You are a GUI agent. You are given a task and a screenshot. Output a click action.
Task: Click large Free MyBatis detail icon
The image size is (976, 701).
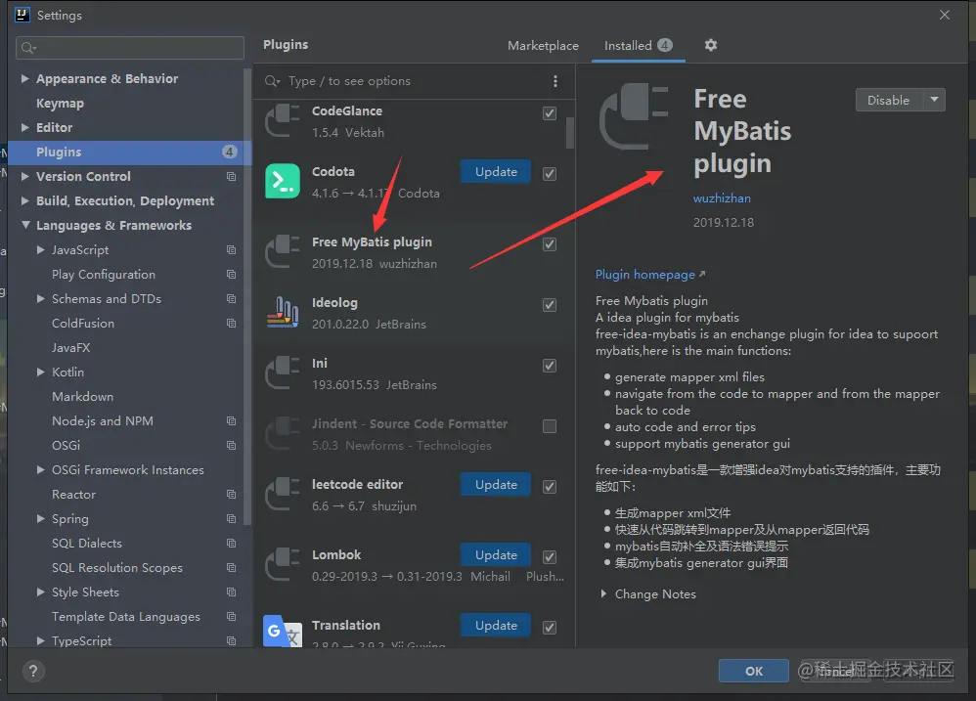[x=634, y=116]
